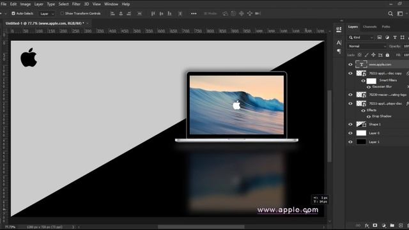Click the align vertical centers icon
The image size is (409, 230).
(161, 13)
